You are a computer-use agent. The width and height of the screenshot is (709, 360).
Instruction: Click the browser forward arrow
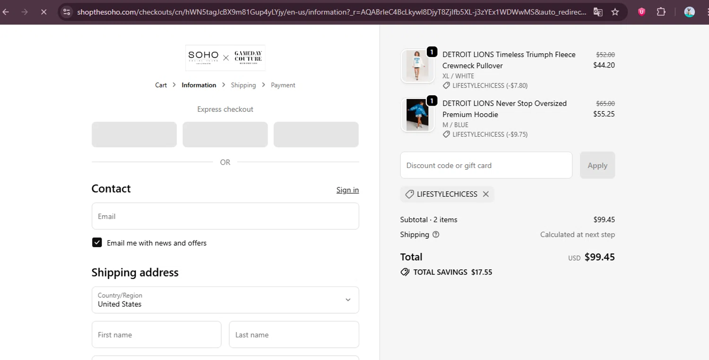[25, 12]
